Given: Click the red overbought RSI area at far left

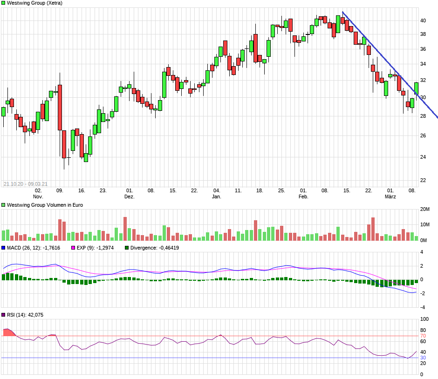Looking at the screenshot, I should click(x=8, y=332).
